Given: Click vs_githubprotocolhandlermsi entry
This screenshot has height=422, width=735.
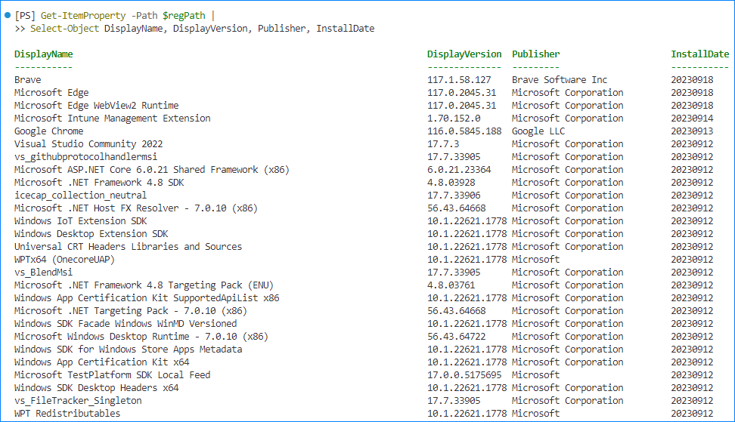Looking at the screenshot, I should 85,157.
